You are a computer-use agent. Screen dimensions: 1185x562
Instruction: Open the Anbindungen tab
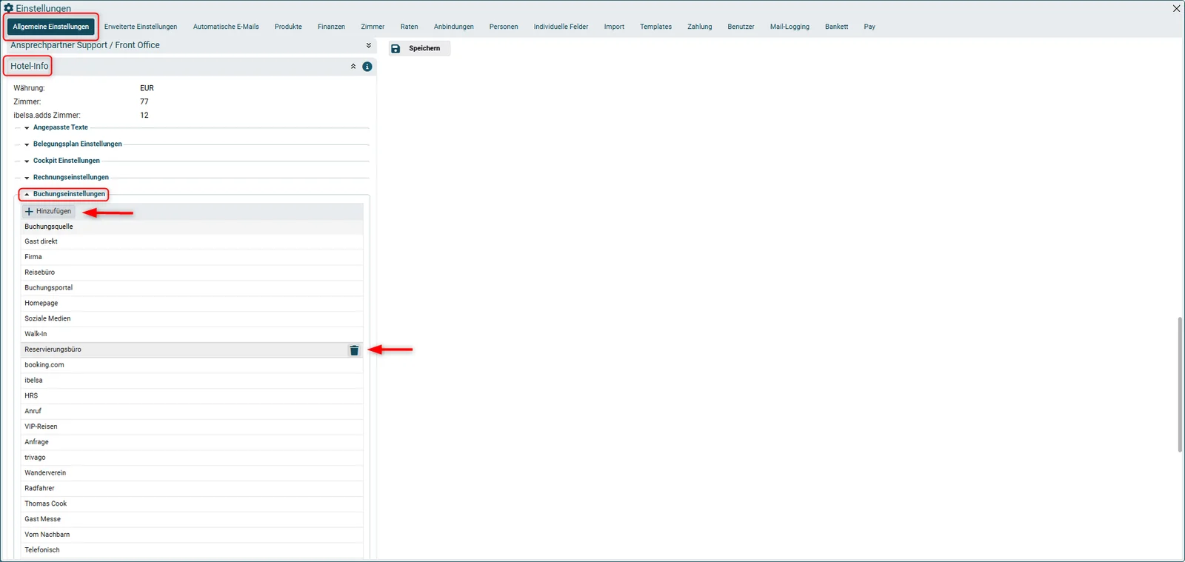pos(453,27)
